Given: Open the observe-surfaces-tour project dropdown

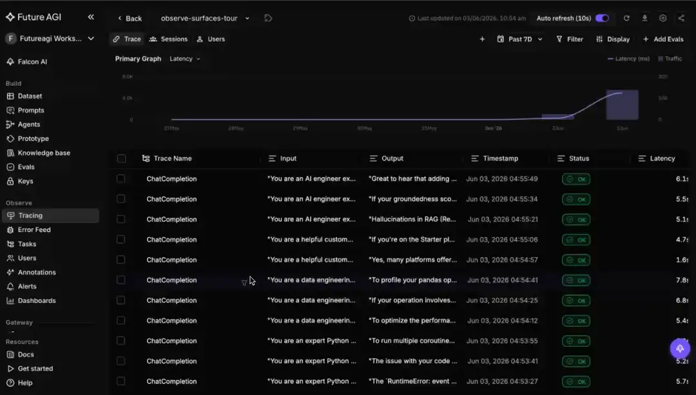Looking at the screenshot, I should [x=205, y=18].
